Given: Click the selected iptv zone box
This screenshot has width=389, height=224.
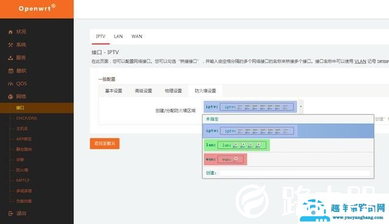Looking at the screenshot, I should 250,107.
